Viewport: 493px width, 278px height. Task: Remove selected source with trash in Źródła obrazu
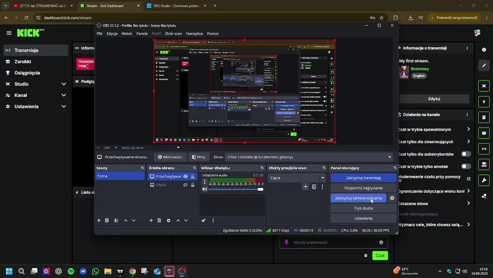point(159,220)
